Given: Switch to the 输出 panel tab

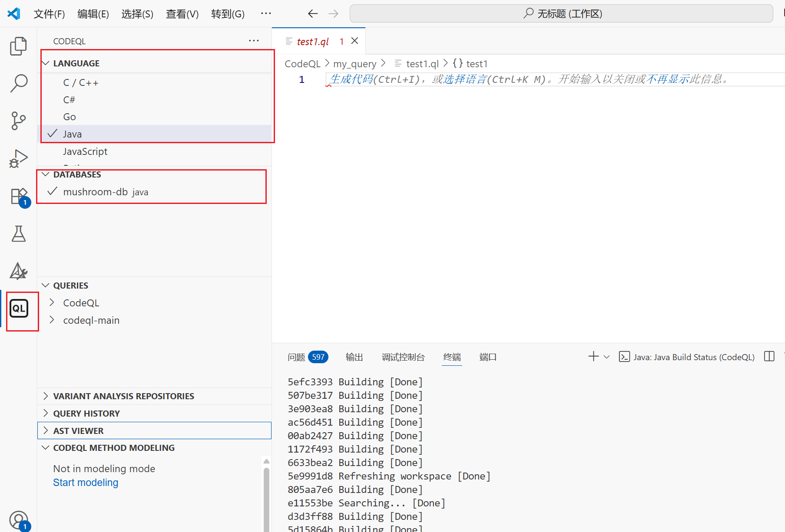Looking at the screenshot, I should tap(354, 357).
